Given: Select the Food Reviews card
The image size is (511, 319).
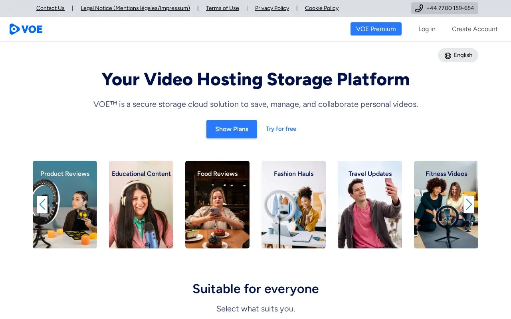Looking at the screenshot, I should pyautogui.click(x=217, y=205).
